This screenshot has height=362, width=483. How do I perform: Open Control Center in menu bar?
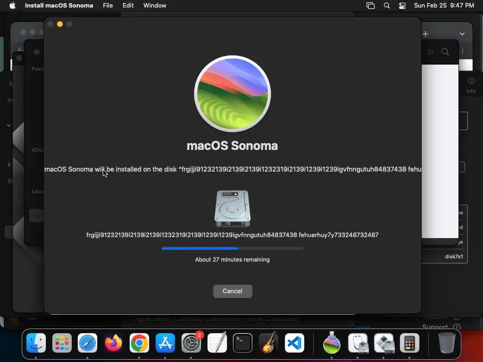pyautogui.click(x=402, y=6)
